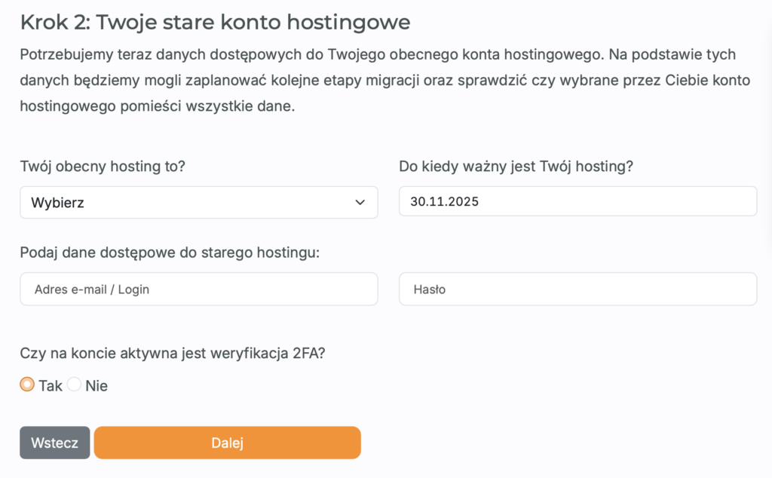Click the 'Twój obecny hosting to?' label
Viewport: 772px width, 478px height.
point(103,167)
